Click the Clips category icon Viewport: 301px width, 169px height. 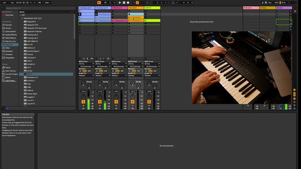[3, 48]
